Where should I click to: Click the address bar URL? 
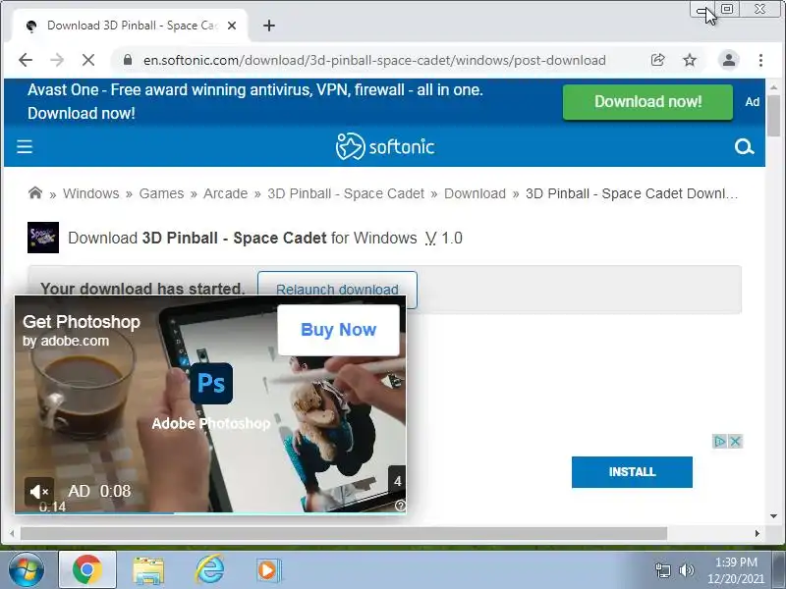click(374, 60)
